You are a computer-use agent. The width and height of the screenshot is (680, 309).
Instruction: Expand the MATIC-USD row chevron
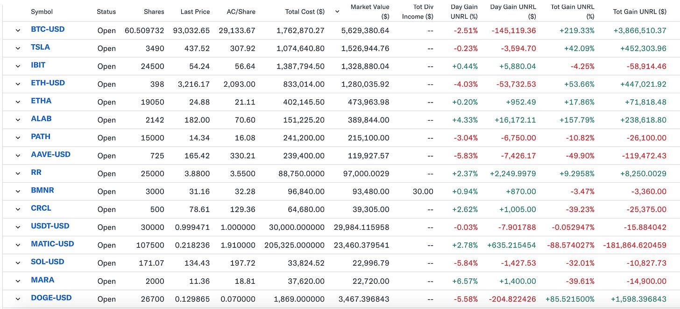[x=18, y=245]
